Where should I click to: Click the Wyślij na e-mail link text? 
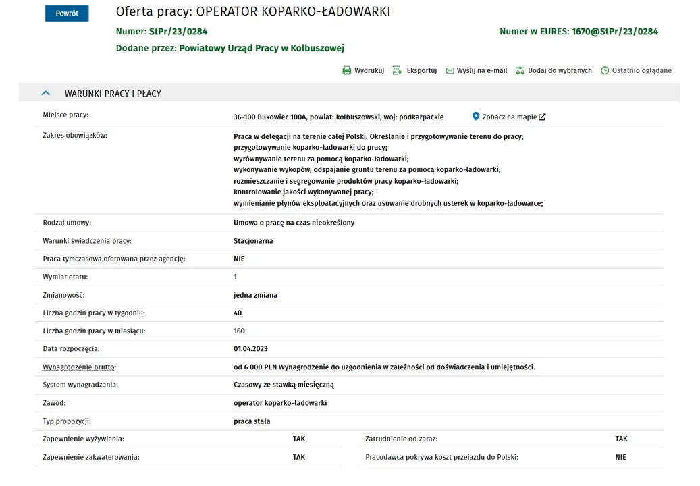tap(482, 70)
